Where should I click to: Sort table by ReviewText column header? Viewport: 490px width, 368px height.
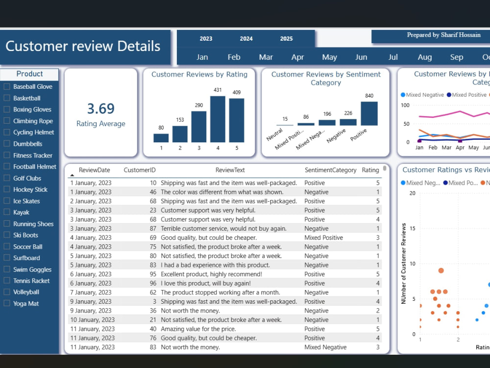(x=230, y=170)
